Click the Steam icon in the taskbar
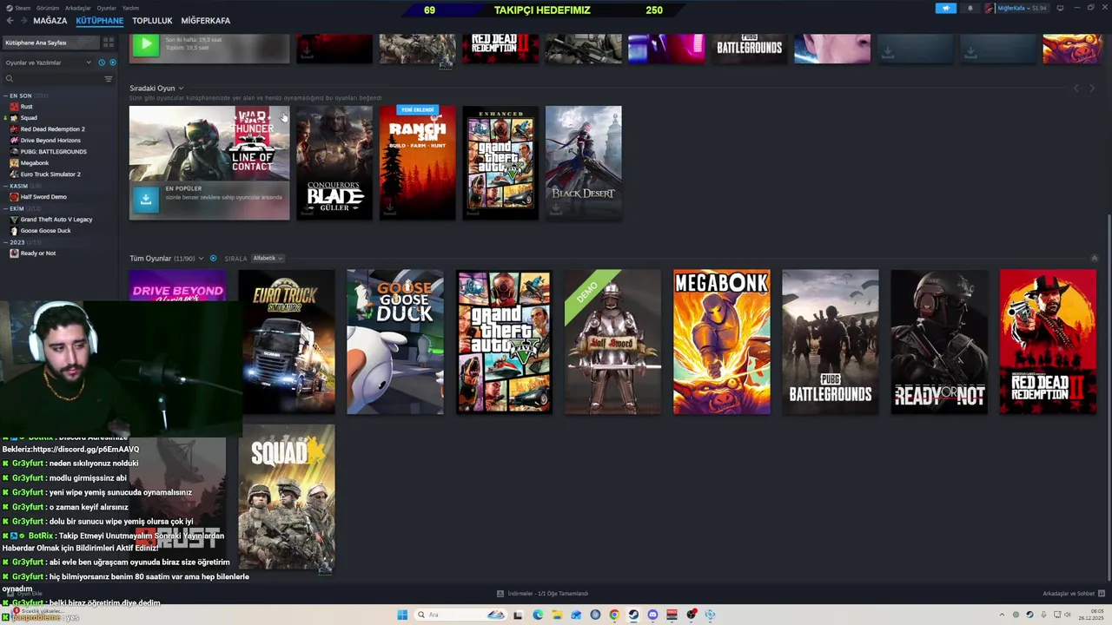This screenshot has height=625, width=1112. coord(633,615)
